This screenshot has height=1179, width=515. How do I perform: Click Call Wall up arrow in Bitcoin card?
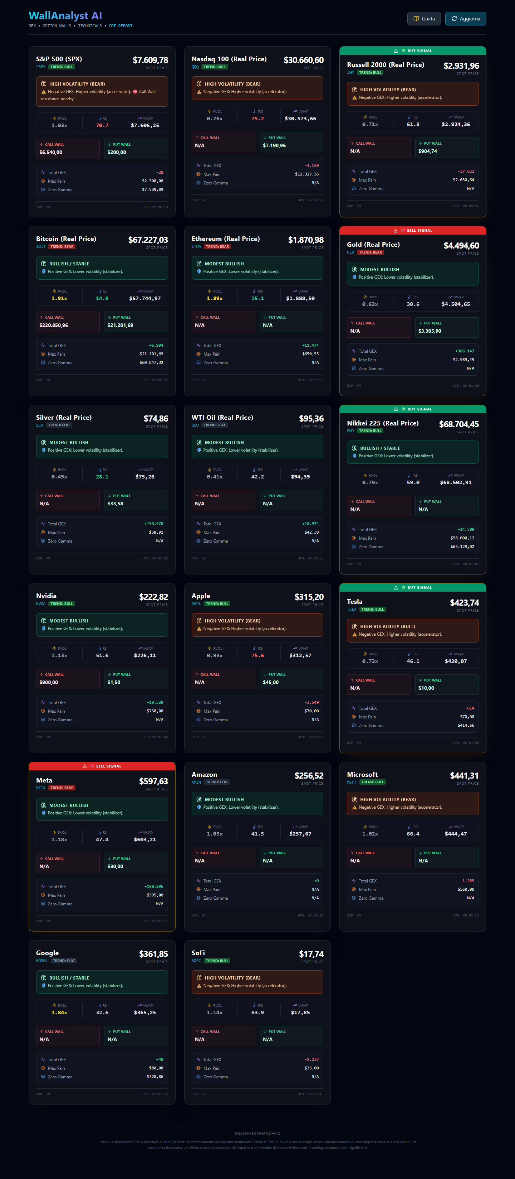tap(41, 318)
